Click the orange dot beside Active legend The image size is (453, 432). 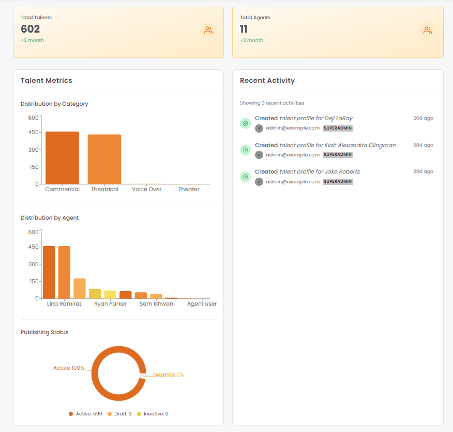70,413
